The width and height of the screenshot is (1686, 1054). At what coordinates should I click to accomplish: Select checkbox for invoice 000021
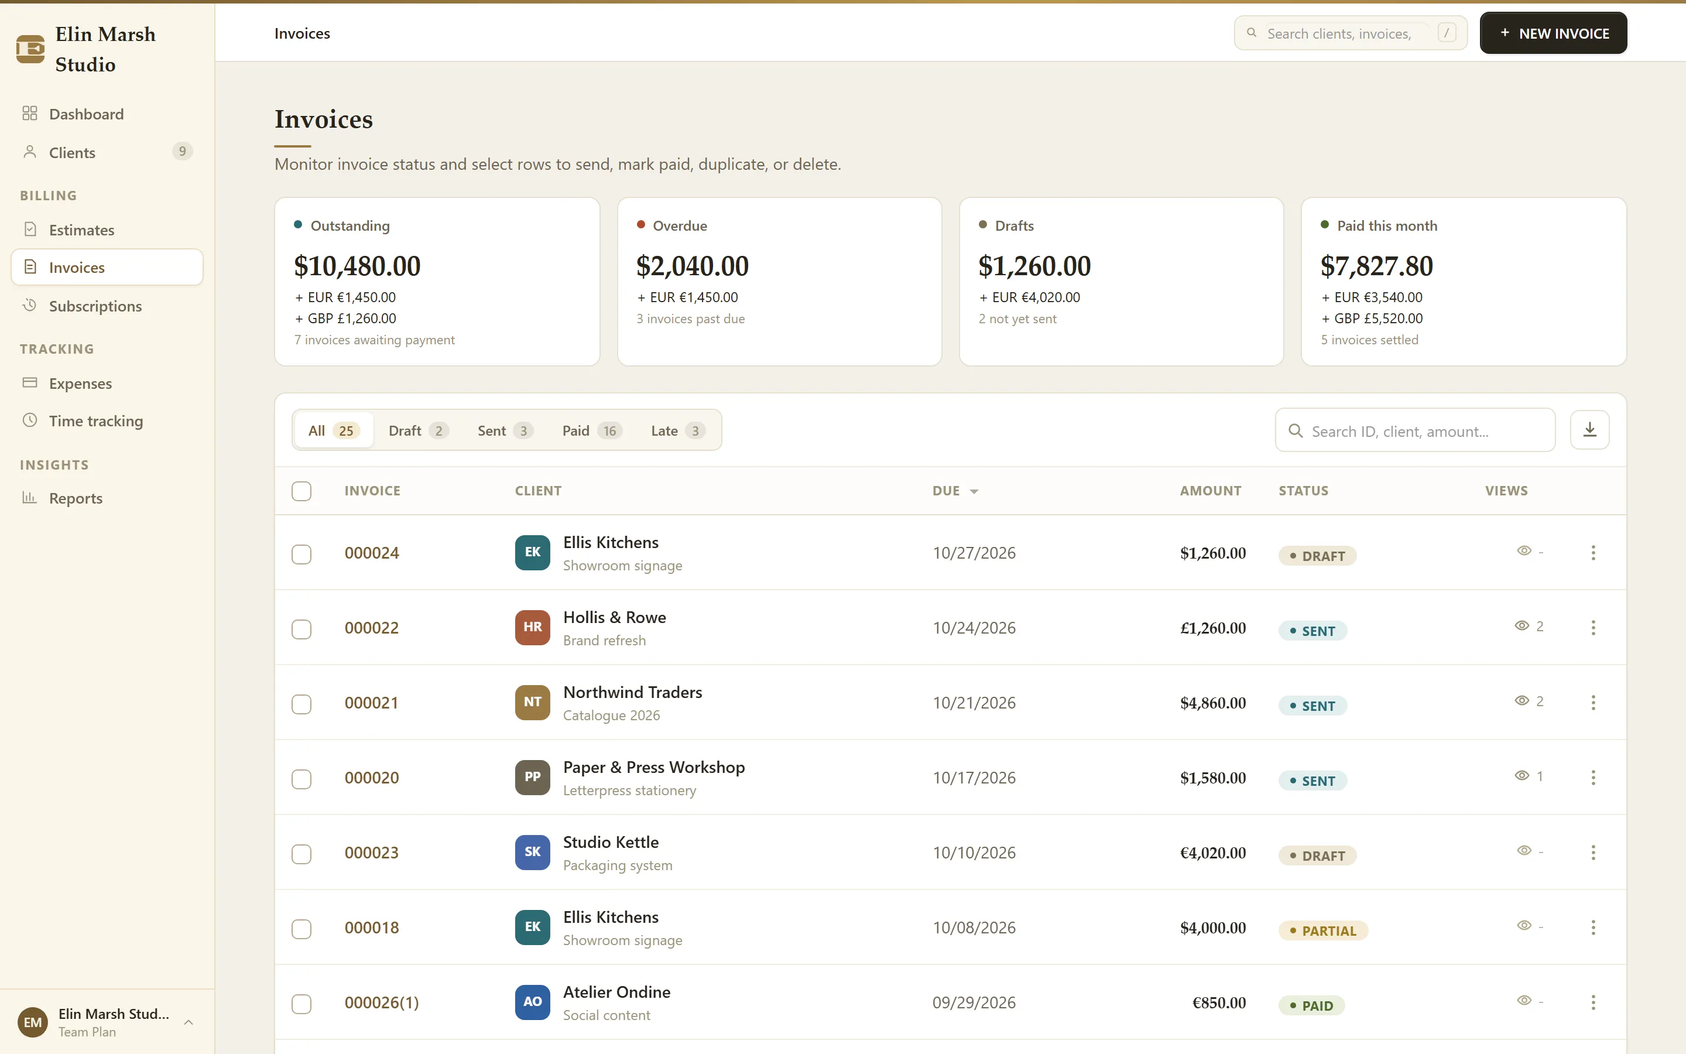tap(301, 704)
